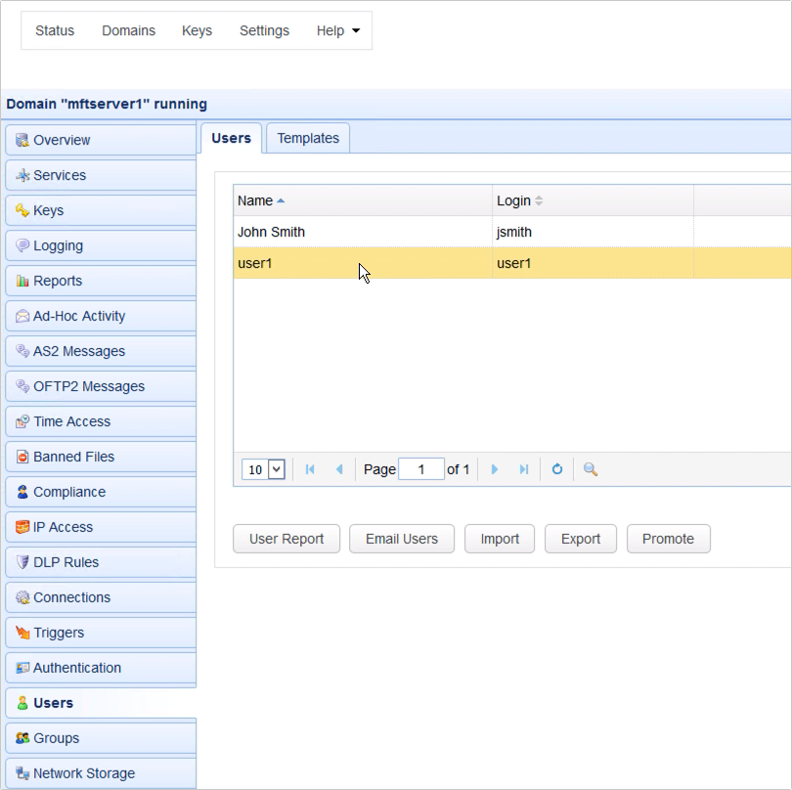Click the magnifier search icon in the pager
Viewport: 792px width, 790px height.
click(x=591, y=469)
